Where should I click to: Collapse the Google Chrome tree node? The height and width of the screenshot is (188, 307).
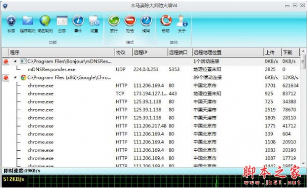click(15, 78)
